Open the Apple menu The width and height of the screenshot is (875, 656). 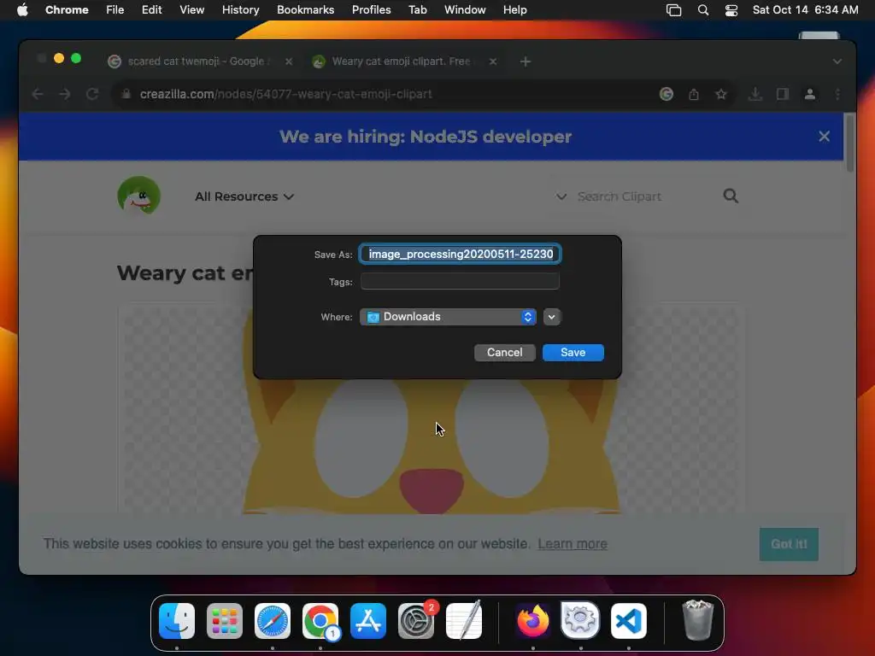pos(22,10)
